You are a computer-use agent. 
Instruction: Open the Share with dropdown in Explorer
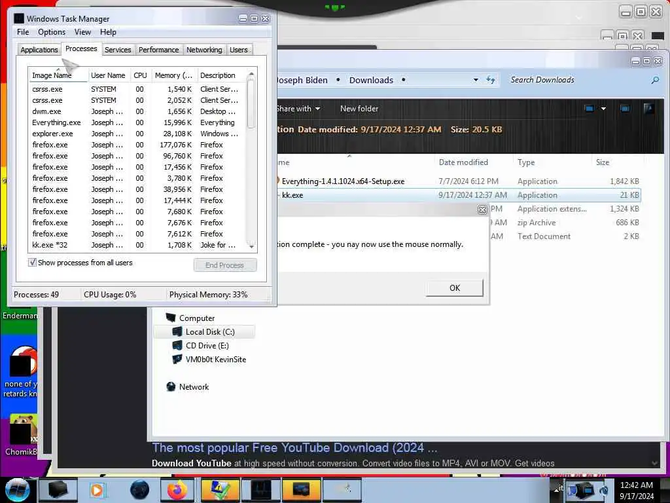click(x=298, y=109)
